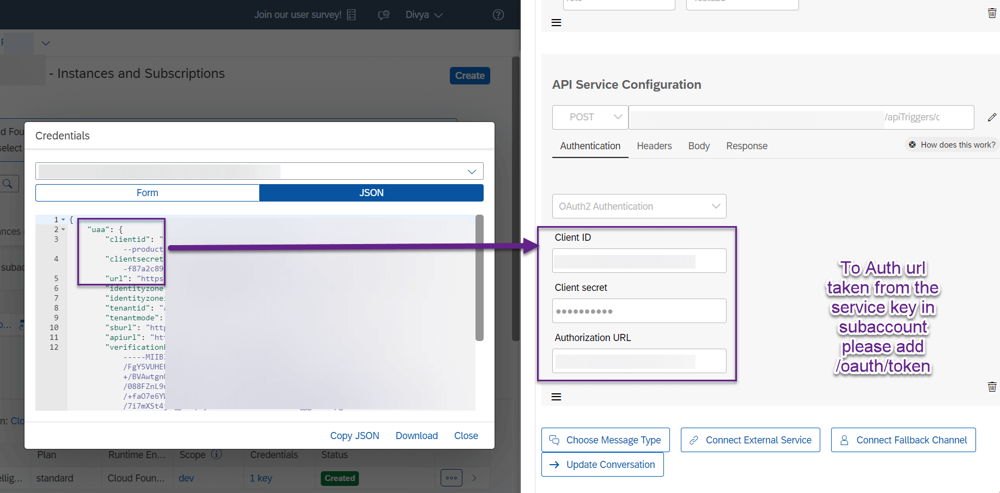Open the hamburger menu above API Service Configuration
1000x493 pixels.
click(556, 22)
